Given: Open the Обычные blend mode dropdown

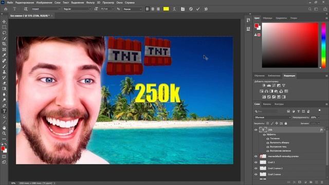Looking at the screenshot, I should coord(272,118).
